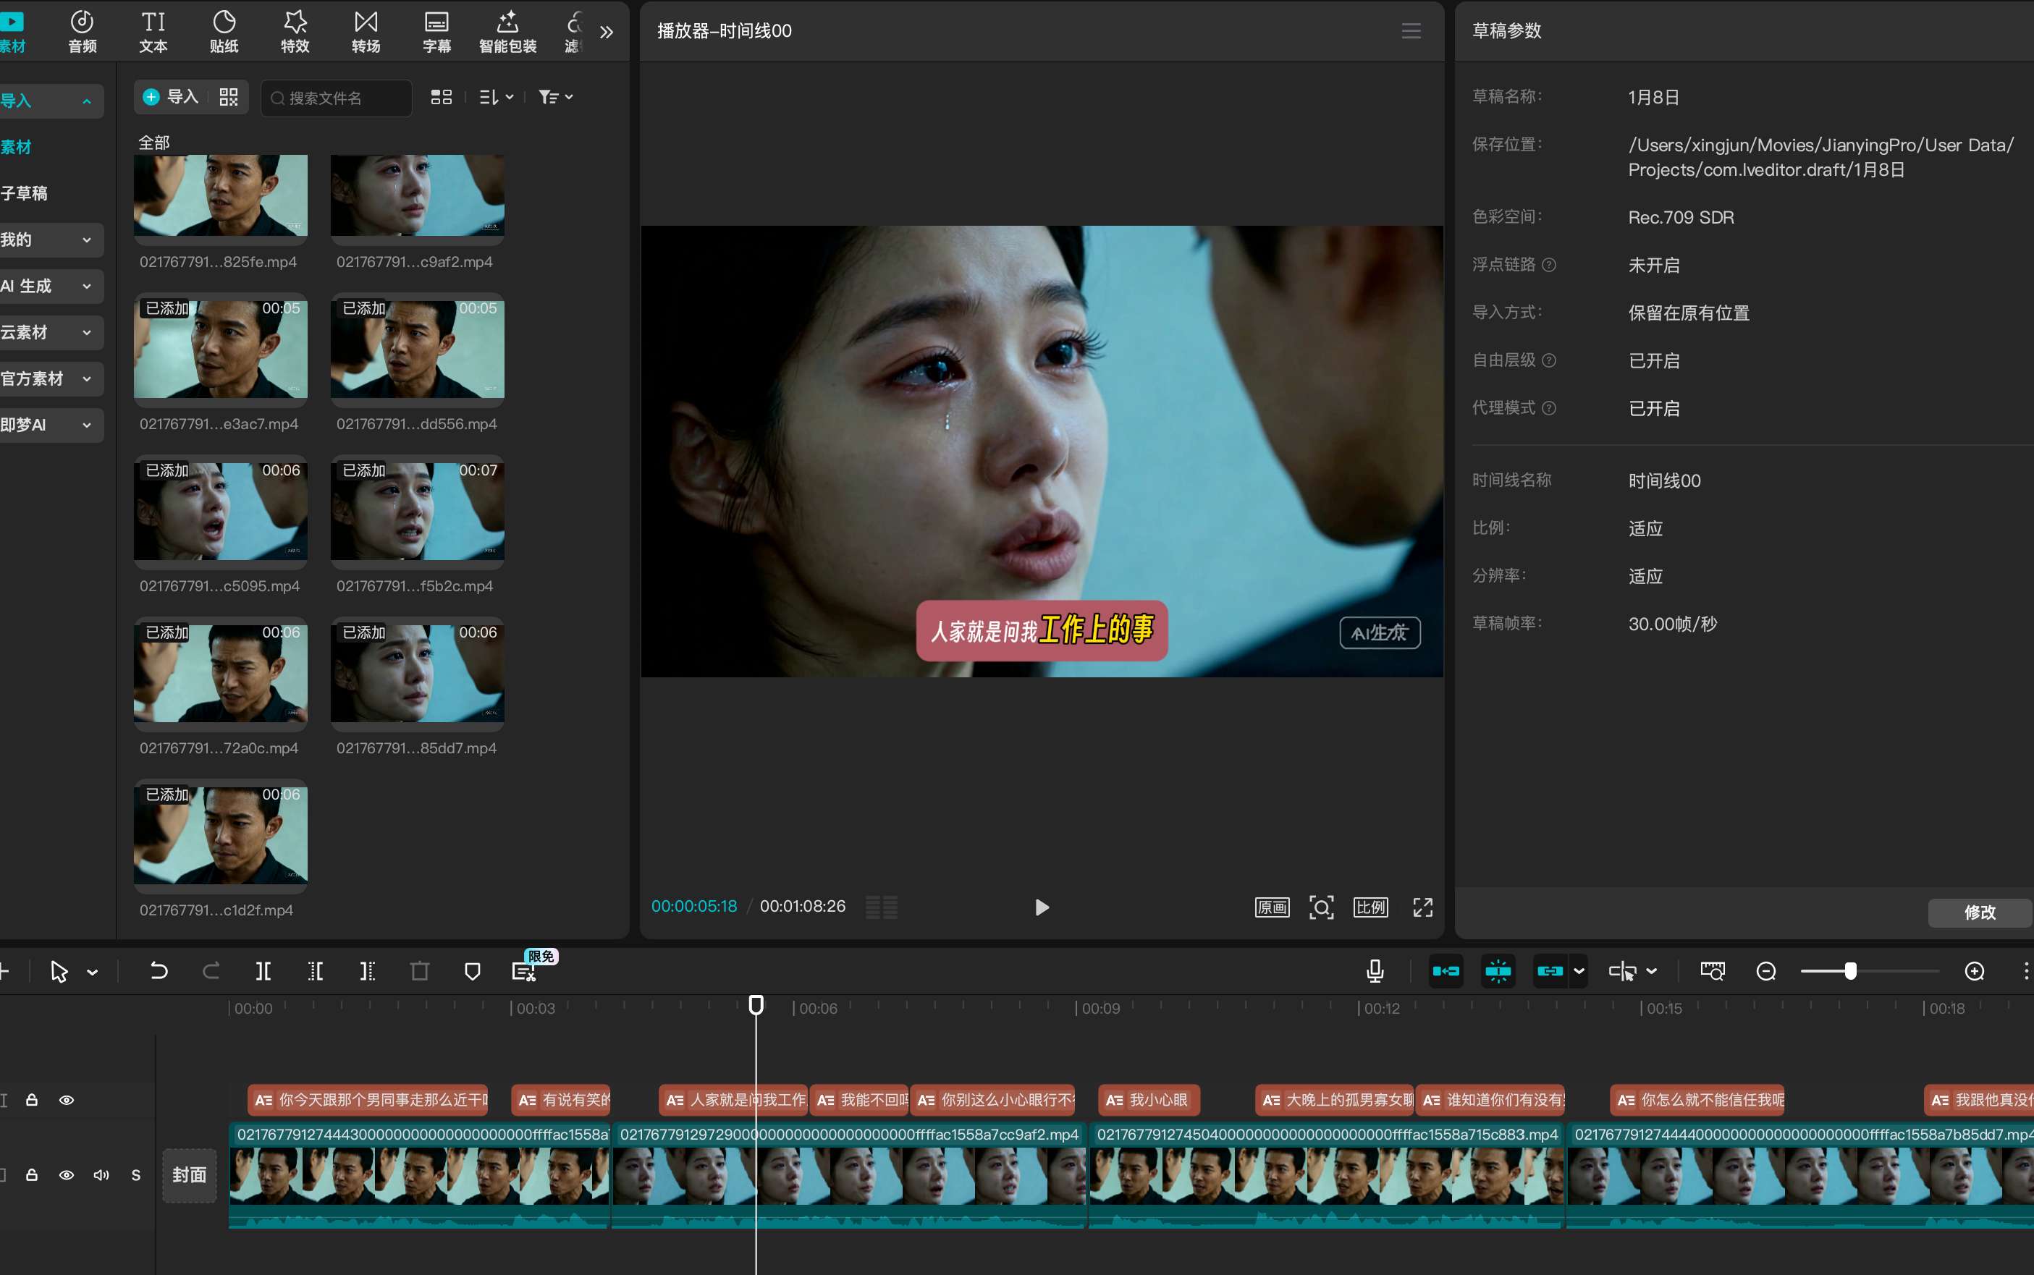The image size is (2034, 1275).
Task: Click the 修改 button
Action: click(1978, 912)
